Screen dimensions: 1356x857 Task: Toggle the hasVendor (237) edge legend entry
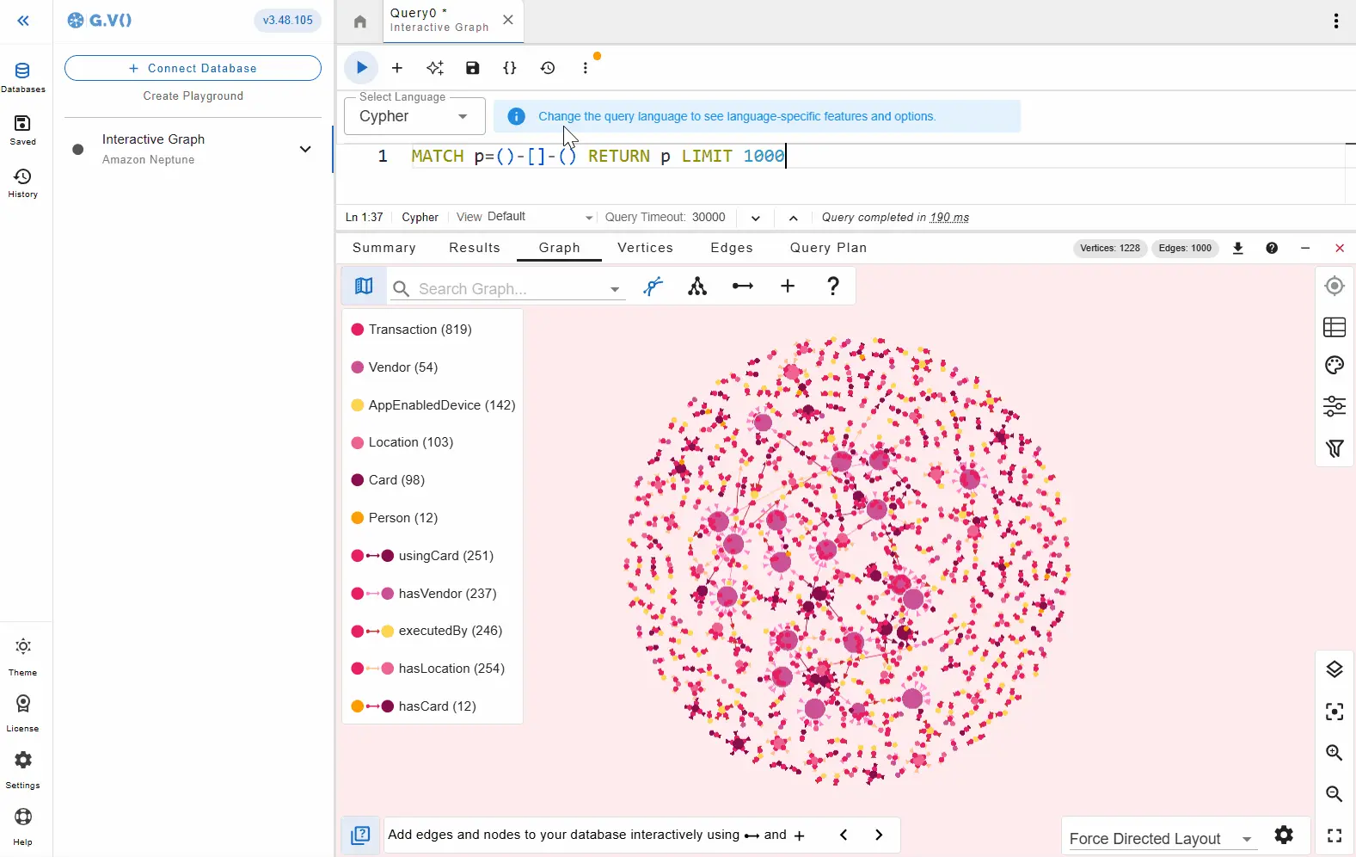(446, 594)
